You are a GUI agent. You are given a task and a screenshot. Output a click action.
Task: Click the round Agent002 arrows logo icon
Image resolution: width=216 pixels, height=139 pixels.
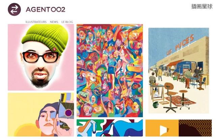click(14, 9)
